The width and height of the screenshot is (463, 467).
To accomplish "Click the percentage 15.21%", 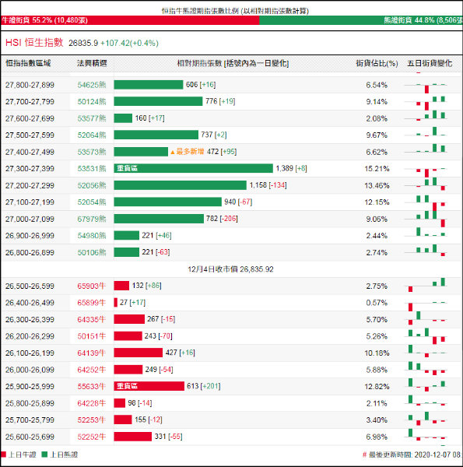I will [x=377, y=169].
